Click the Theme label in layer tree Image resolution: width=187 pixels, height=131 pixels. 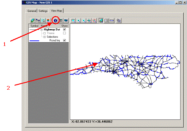[x=51, y=33]
